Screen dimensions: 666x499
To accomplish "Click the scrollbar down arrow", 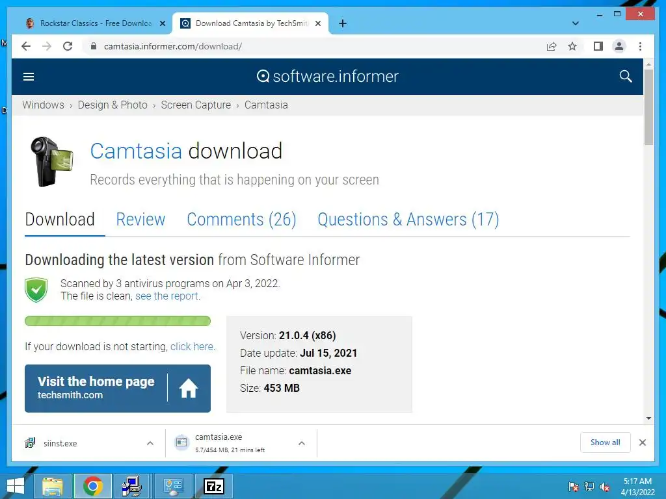I will (x=648, y=418).
